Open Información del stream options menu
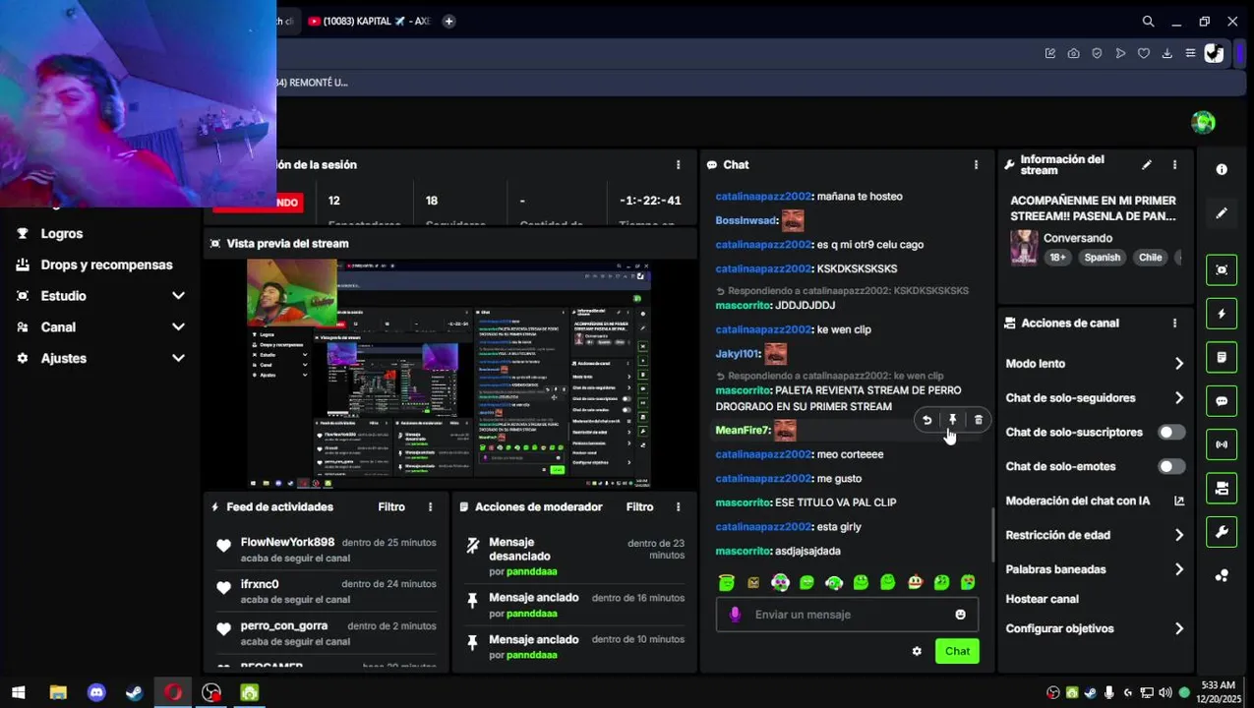Viewport: 1254px width, 708px height. pyautogui.click(x=1174, y=165)
